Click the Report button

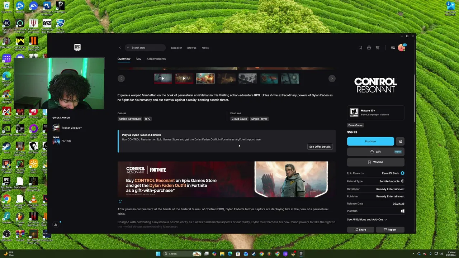390,230
